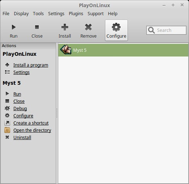
Task: Click the sidebar splitter handle dots
Action: click(x=57, y=113)
